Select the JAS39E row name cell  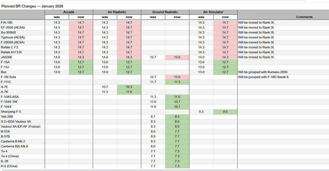7,57
